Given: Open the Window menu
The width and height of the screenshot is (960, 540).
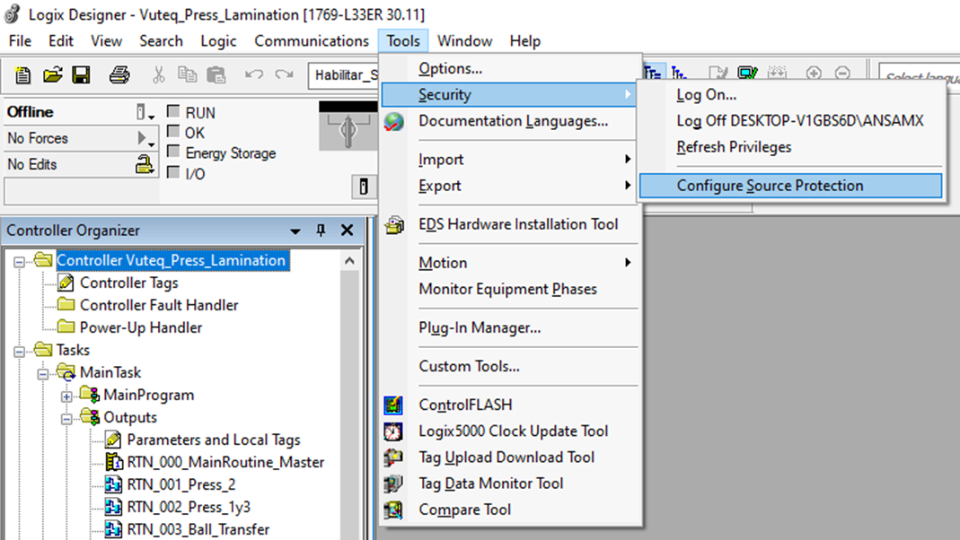Looking at the screenshot, I should click(x=464, y=40).
